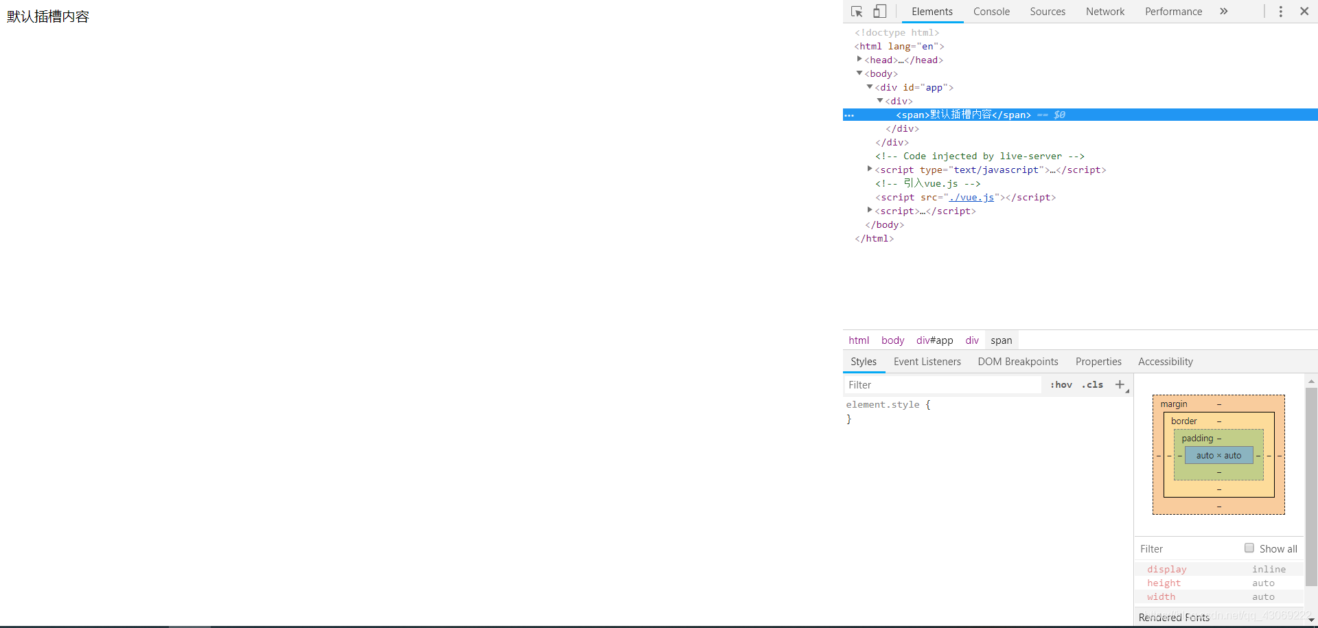Open the Properties sub-tab
The image size is (1318, 628).
[1098, 362]
